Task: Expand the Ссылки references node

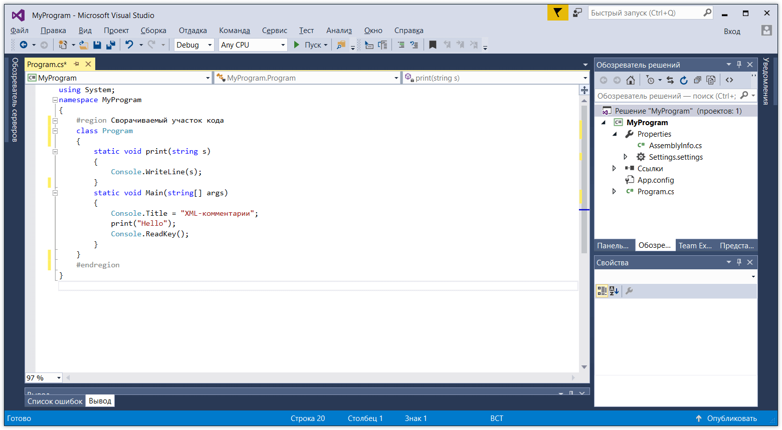Action: click(x=614, y=169)
